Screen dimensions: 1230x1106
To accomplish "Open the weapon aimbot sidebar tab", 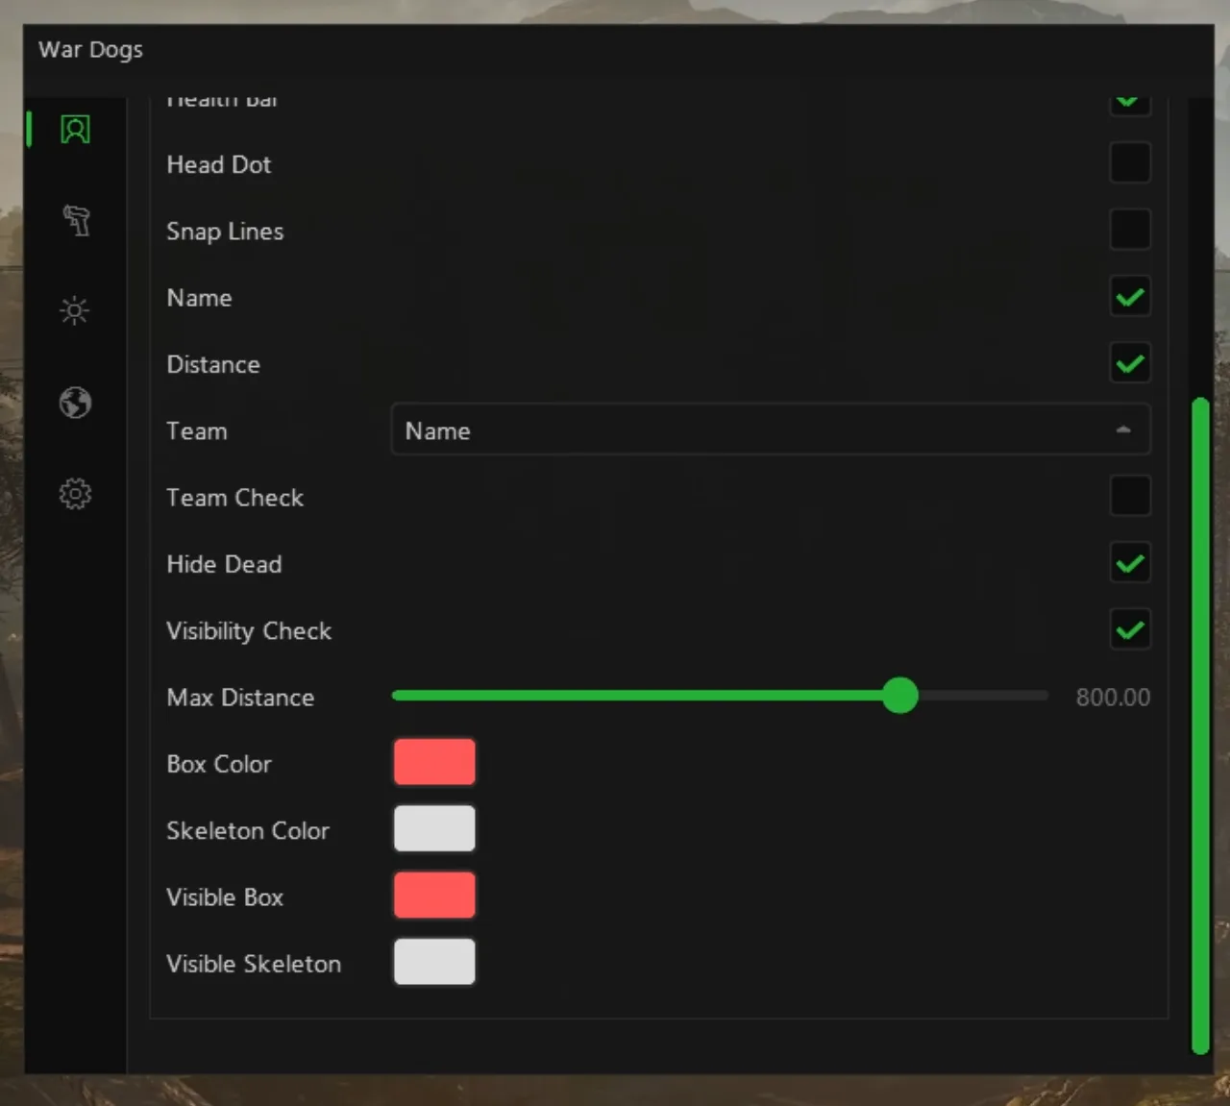I will 76,220.
